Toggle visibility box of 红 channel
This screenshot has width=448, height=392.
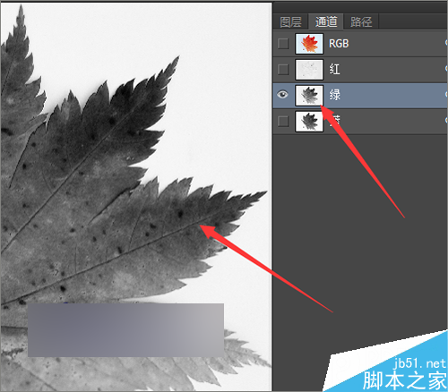click(x=283, y=70)
